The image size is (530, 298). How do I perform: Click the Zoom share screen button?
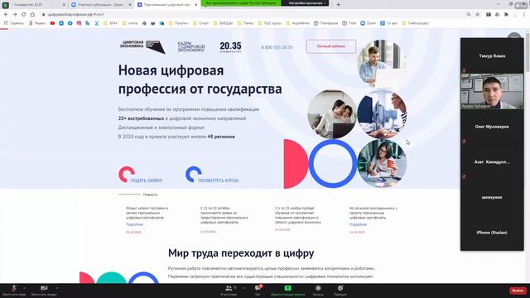click(x=287, y=290)
